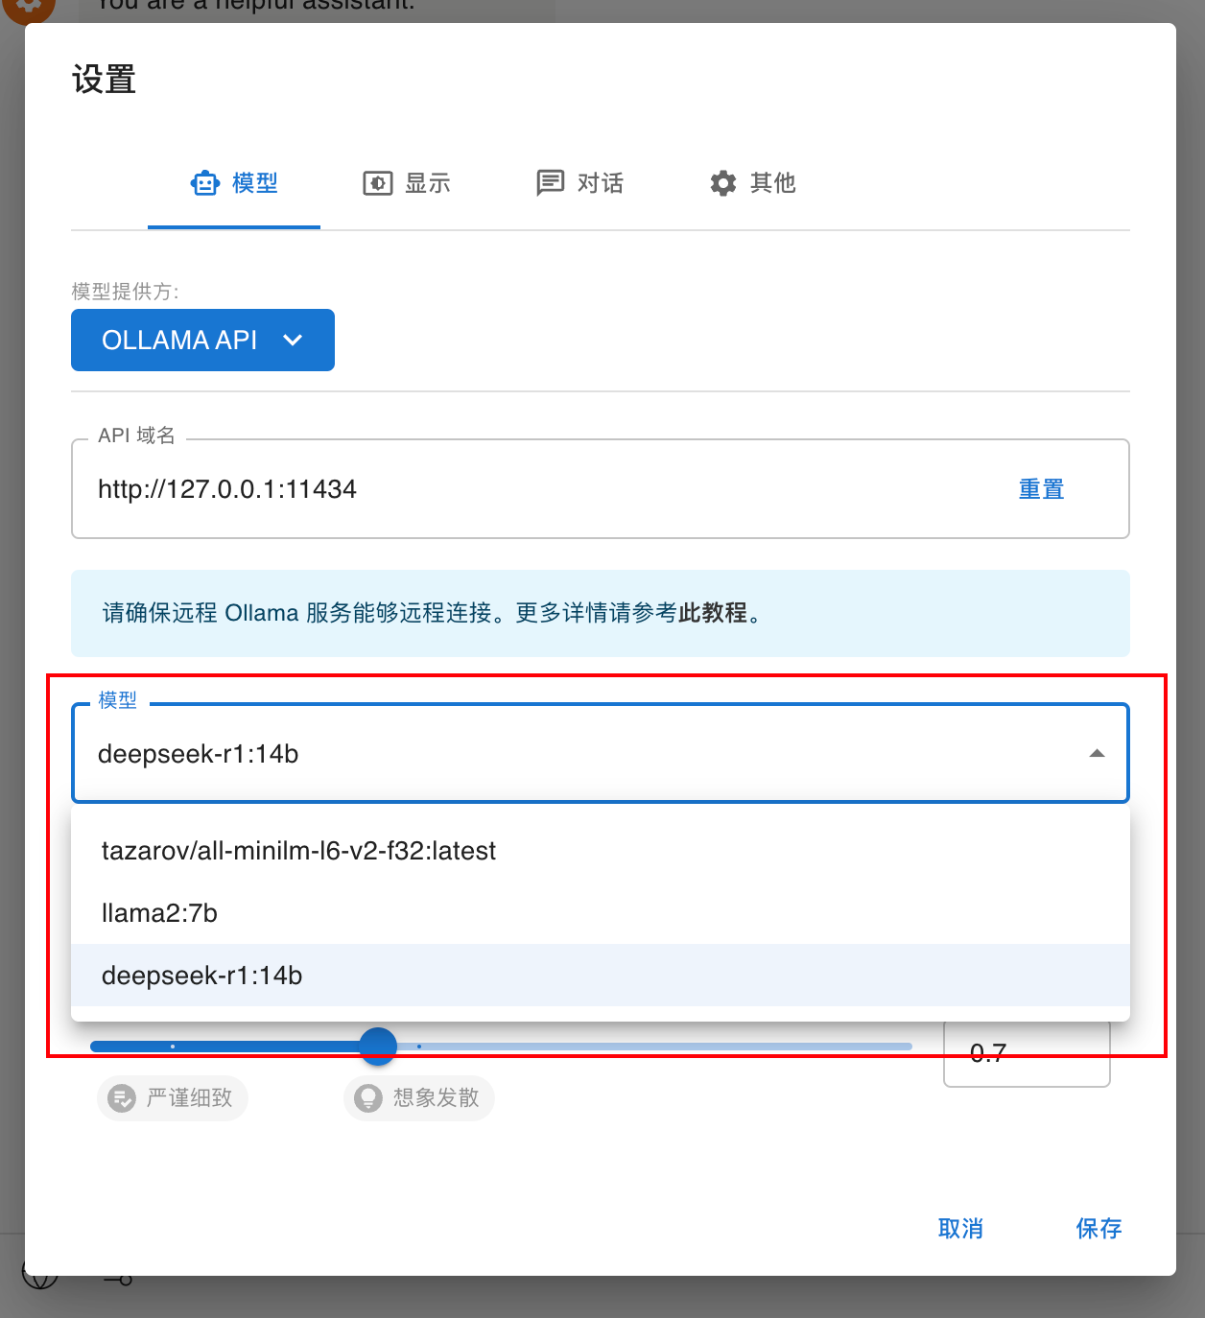
Task: Collapse the model list via the triangle arrow
Action: 1098,754
